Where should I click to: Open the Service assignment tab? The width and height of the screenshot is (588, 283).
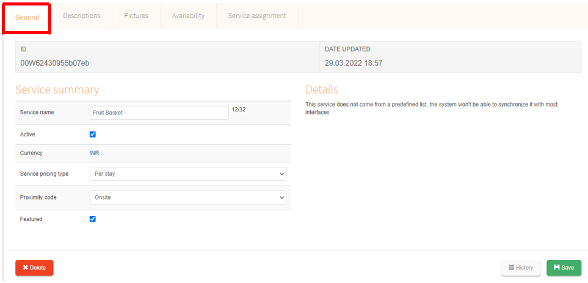tap(257, 16)
